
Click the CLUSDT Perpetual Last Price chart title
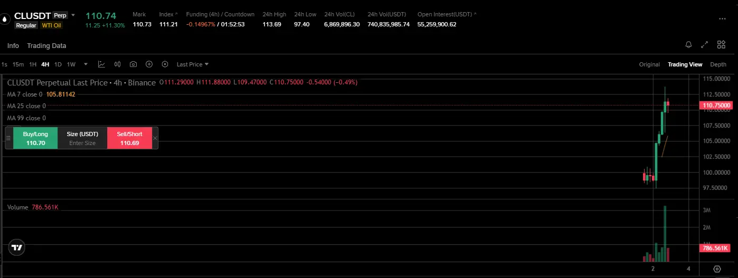pos(81,82)
